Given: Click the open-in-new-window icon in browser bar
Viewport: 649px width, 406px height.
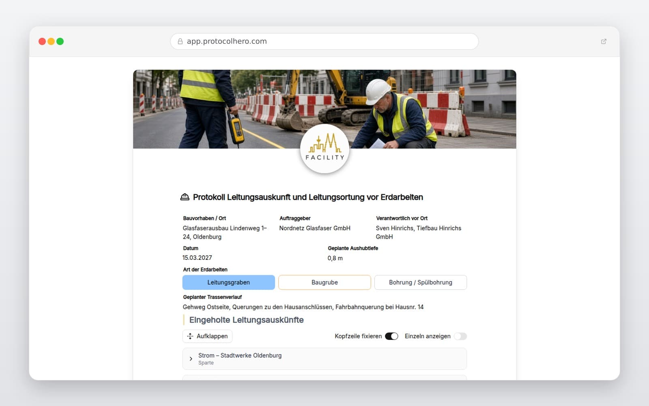Looking at the screenshot, I should pos(604,41).
